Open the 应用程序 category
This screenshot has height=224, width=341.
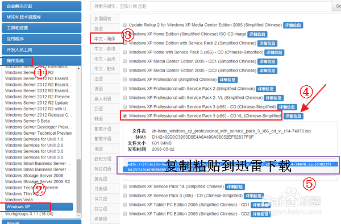(41, 39)
